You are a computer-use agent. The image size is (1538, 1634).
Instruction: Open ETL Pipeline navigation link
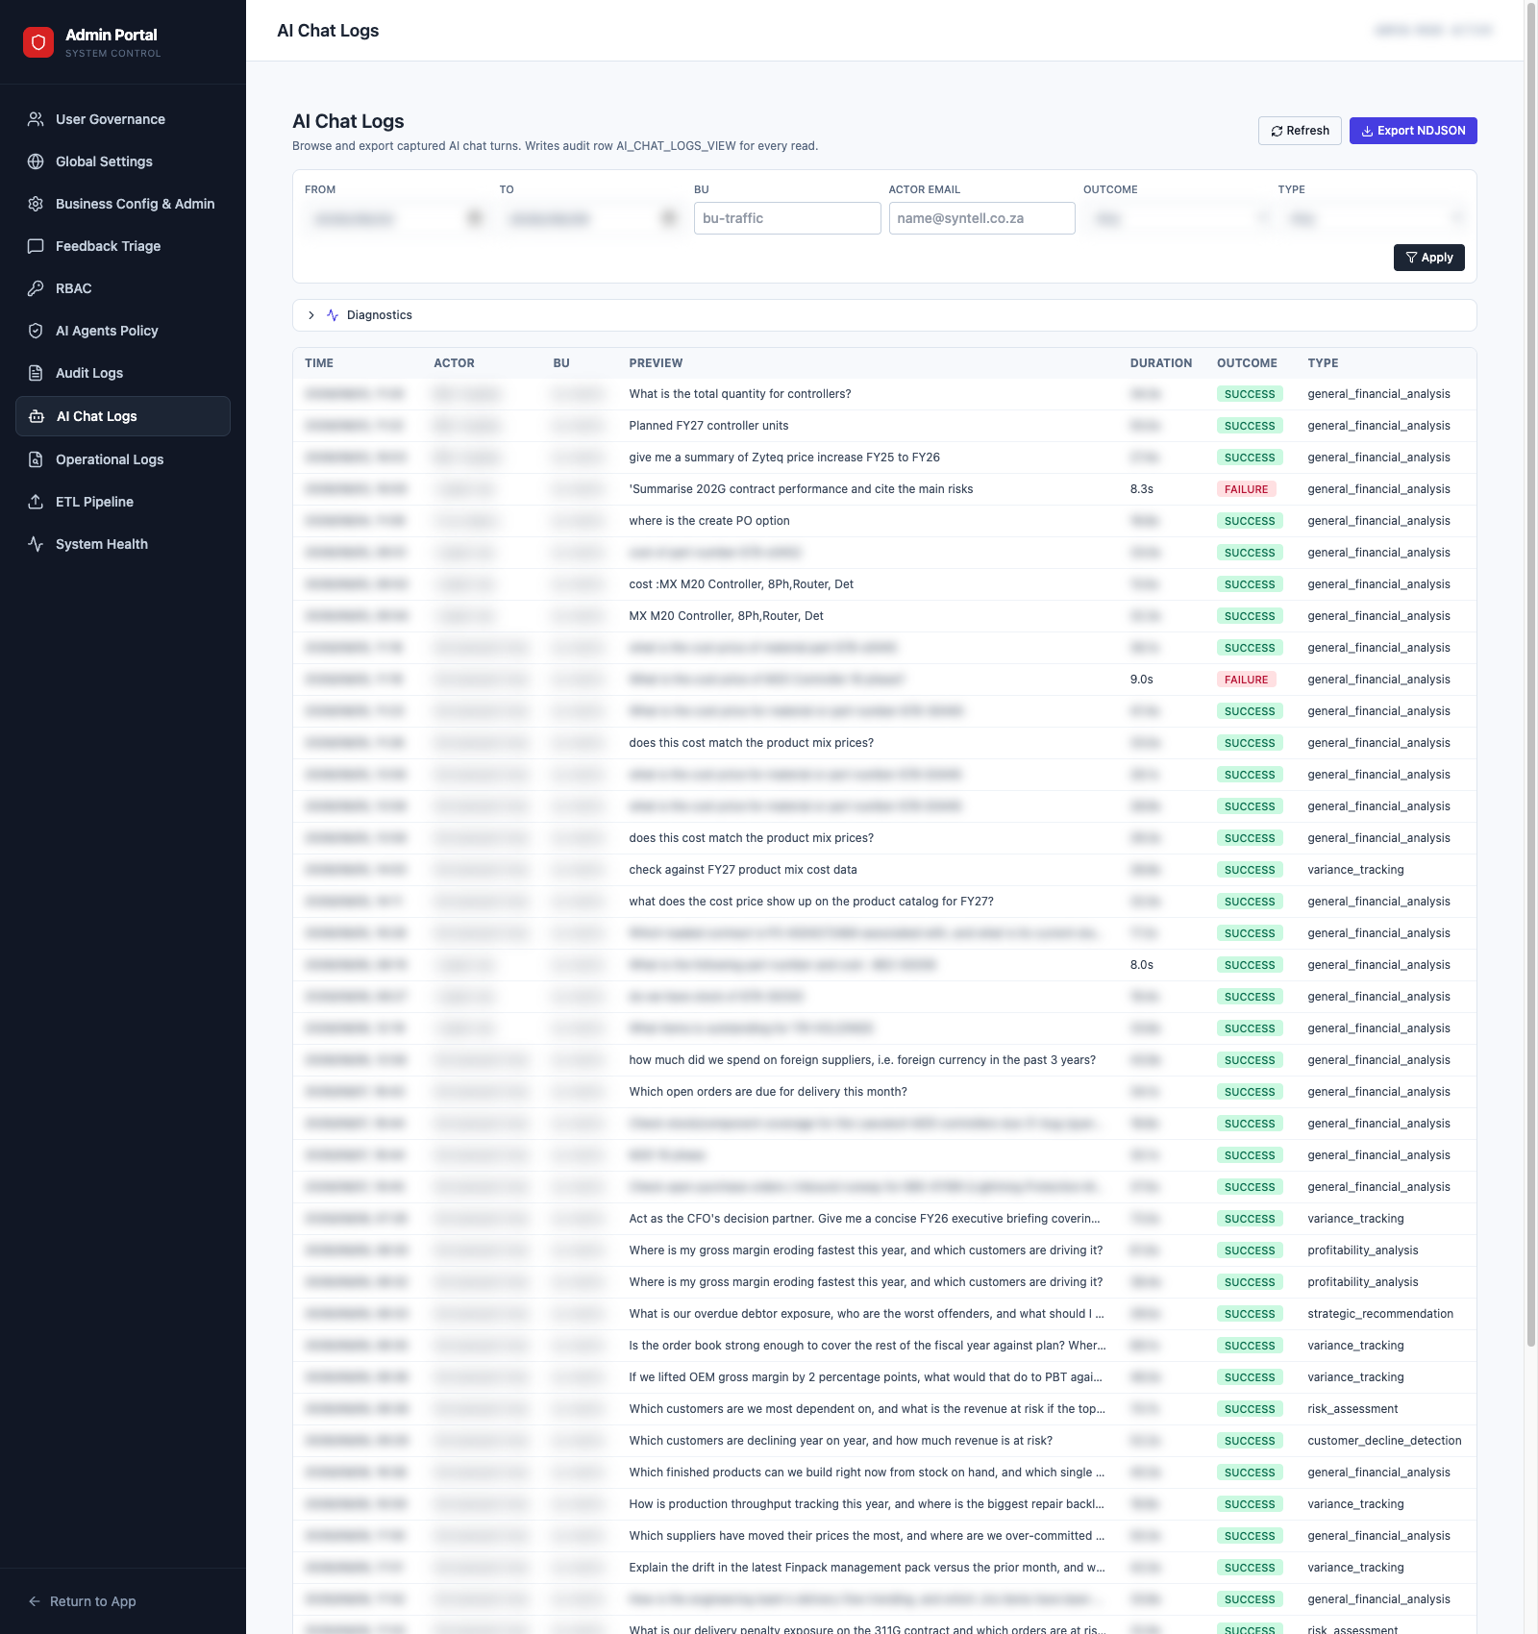(x=123, y=502)
